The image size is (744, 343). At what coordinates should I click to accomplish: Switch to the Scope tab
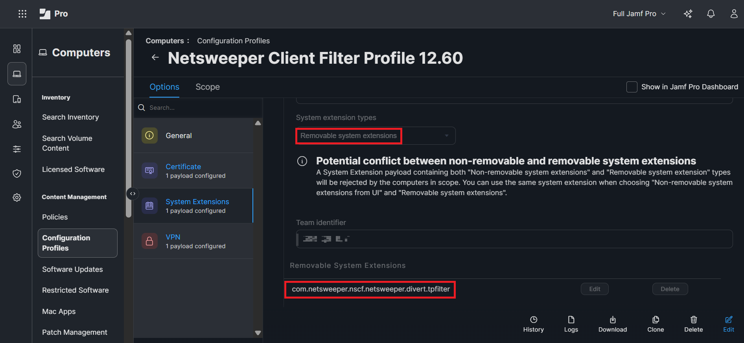click(208, 87)
